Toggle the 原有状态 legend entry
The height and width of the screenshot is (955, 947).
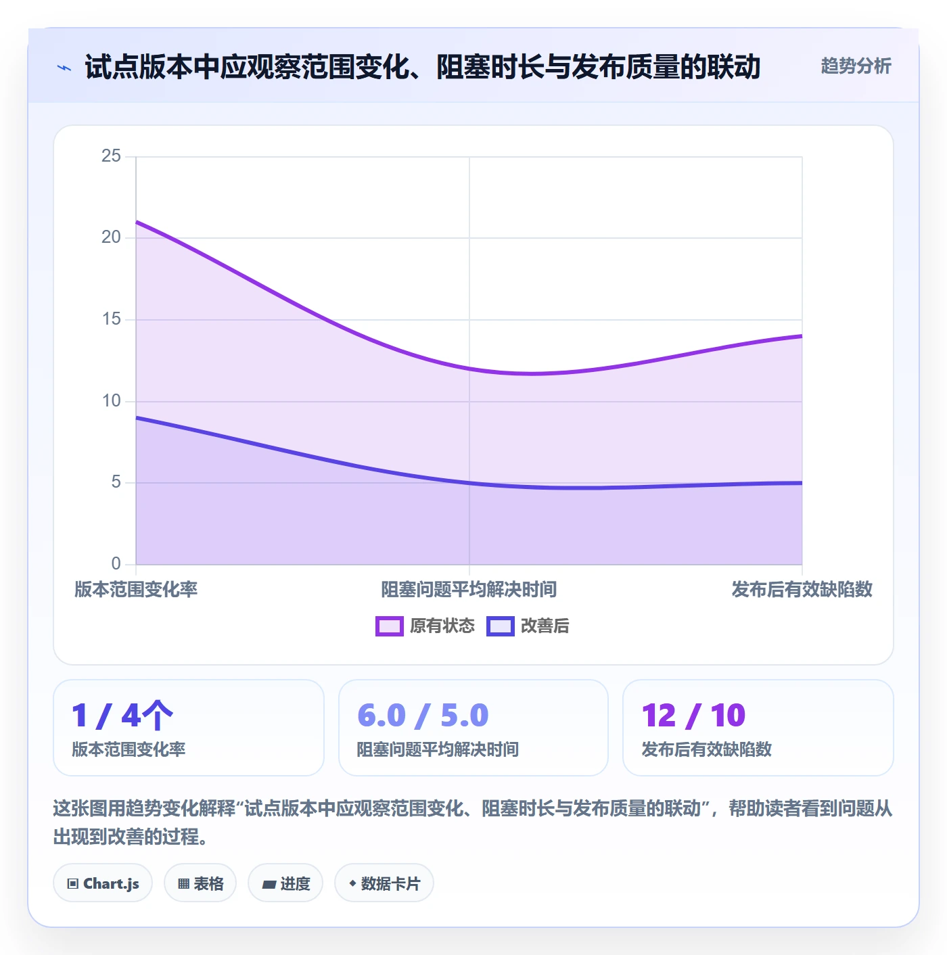pyautogui.click(x=425, y=626)
